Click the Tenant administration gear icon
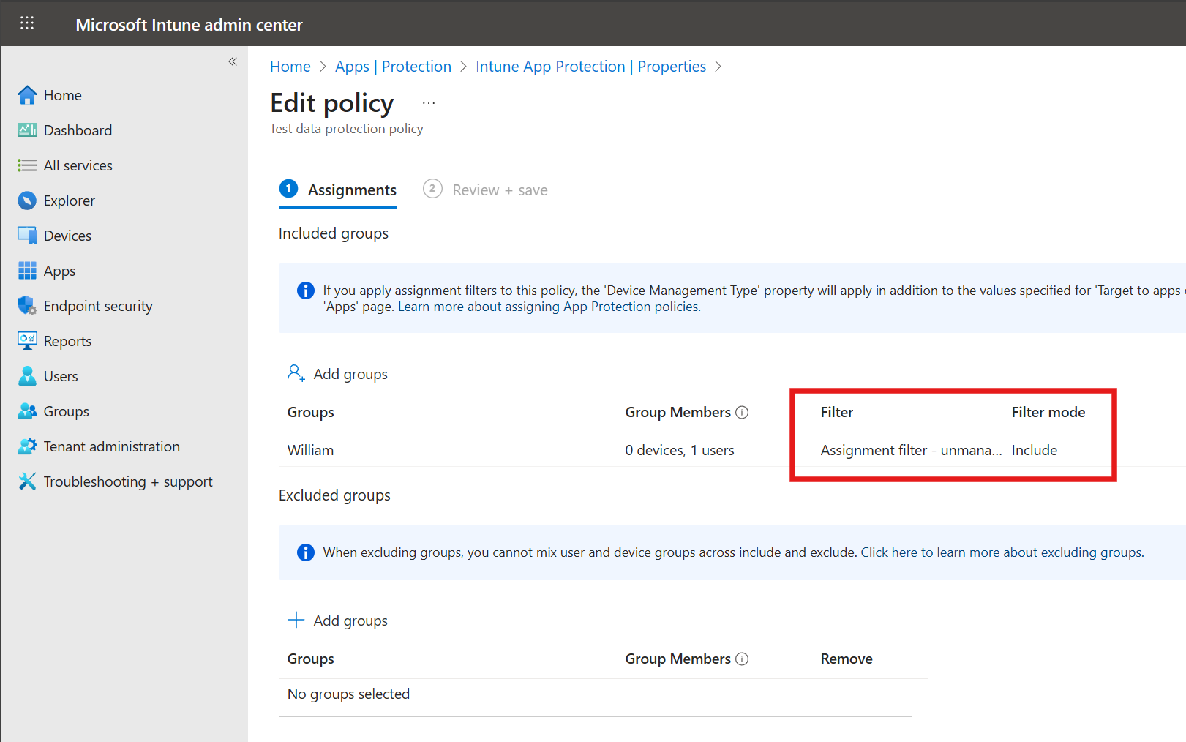Screen dimensions: 1186x742 click(27, 446)
